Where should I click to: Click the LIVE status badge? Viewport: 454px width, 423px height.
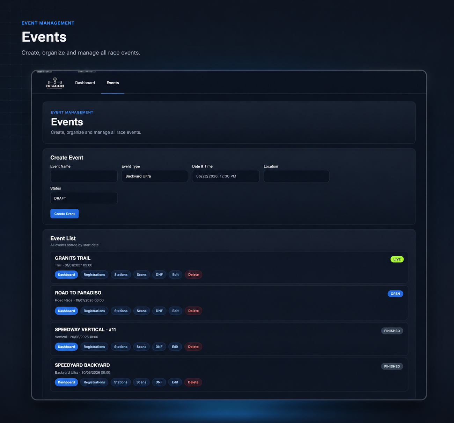(397, 259)
